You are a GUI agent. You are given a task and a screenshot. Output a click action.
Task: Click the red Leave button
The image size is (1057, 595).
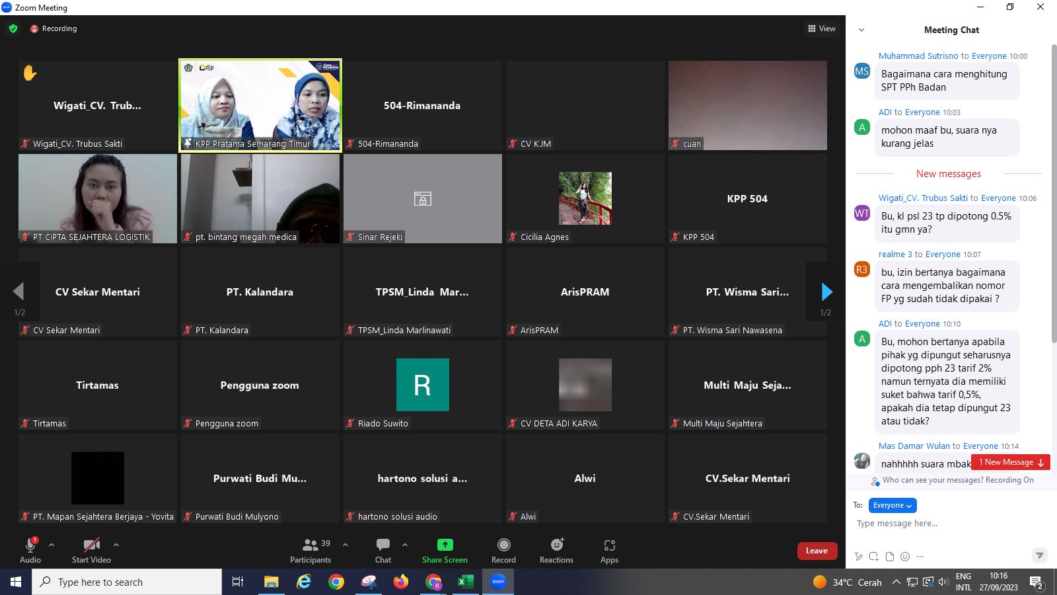[817, 551]
